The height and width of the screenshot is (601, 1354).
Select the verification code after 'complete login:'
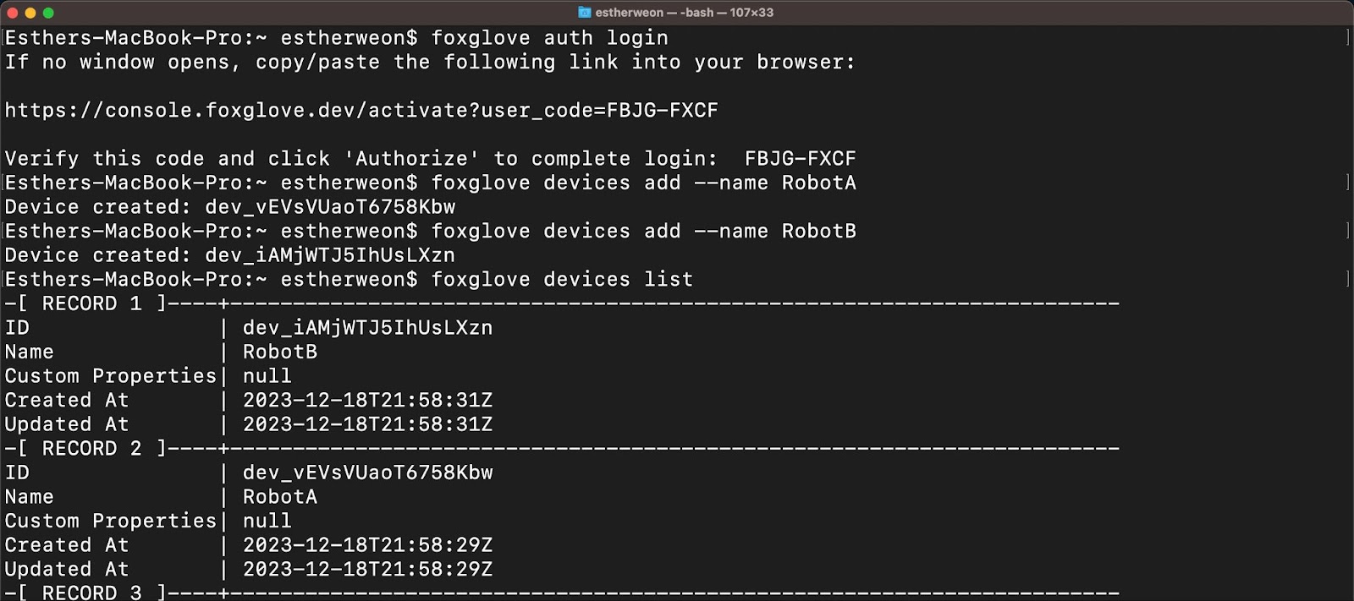(x=800, y=158)
